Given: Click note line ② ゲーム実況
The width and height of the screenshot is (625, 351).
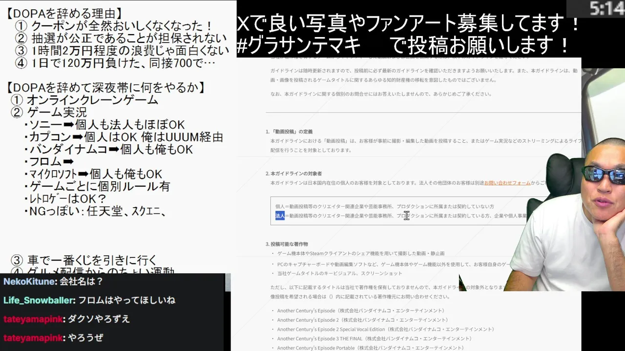Looking at the screenshot, I should coord(49,113).
